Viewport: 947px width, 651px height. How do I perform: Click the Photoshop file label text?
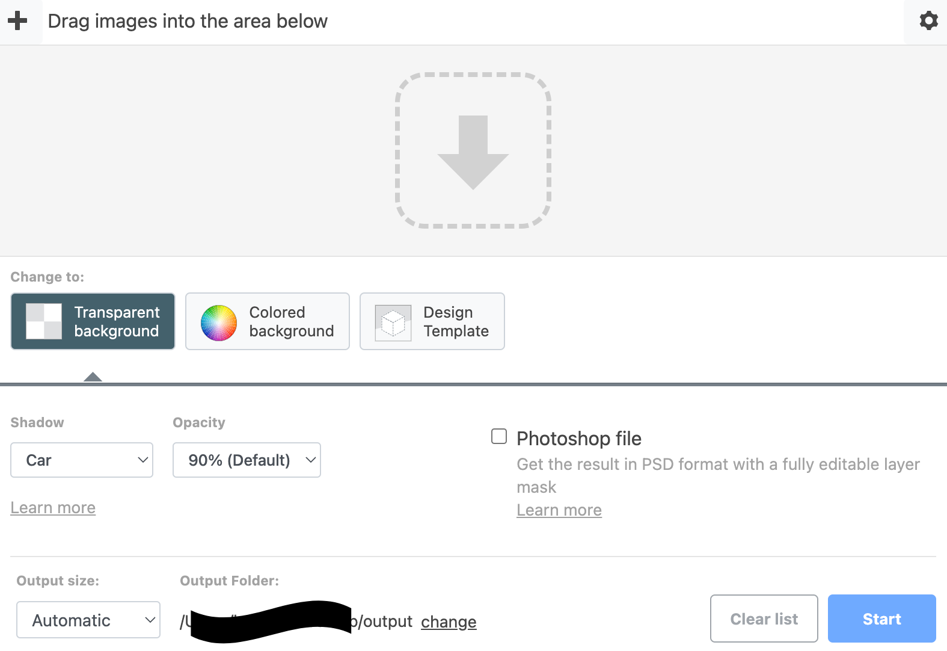pyautogui.click(x=579, y=439)
